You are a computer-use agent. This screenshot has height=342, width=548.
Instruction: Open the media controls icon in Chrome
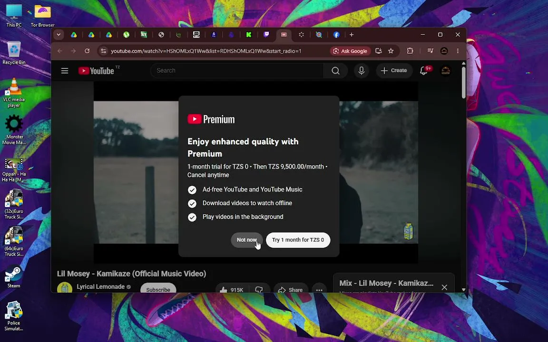click(430, 51)
